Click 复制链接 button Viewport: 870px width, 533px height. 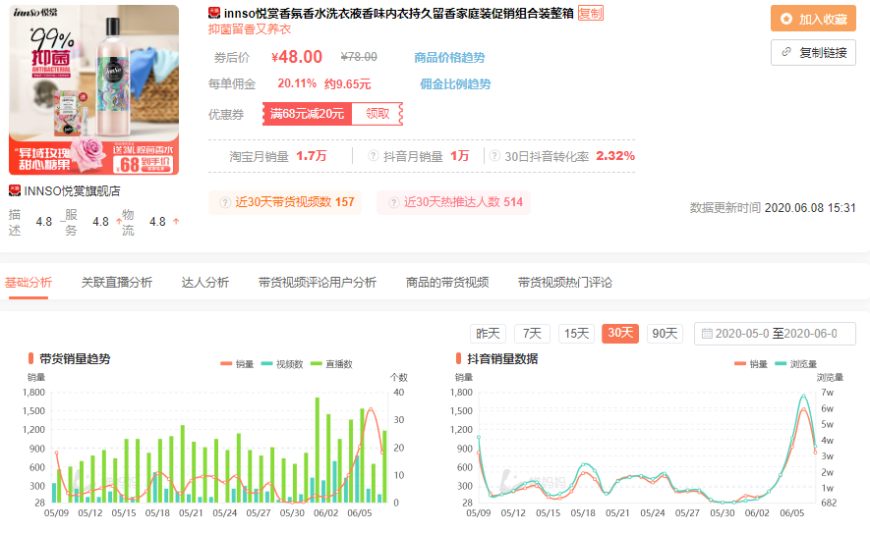pos(813,53)
